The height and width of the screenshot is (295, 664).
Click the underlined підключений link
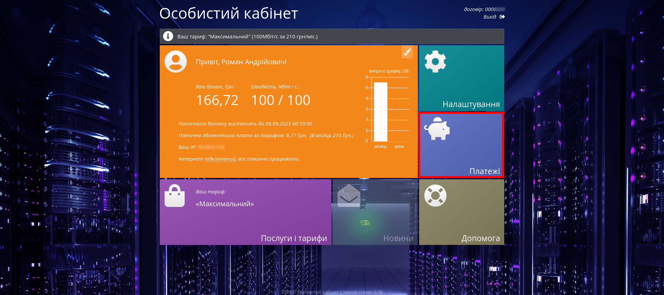220,159
